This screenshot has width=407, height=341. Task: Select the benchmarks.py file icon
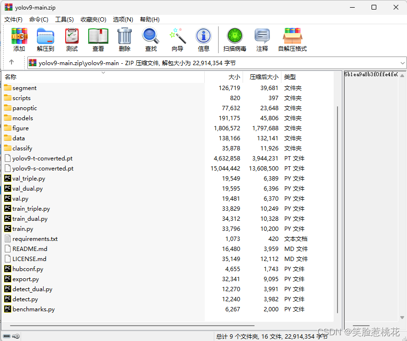pyautogui.click(x=8, y=309)
